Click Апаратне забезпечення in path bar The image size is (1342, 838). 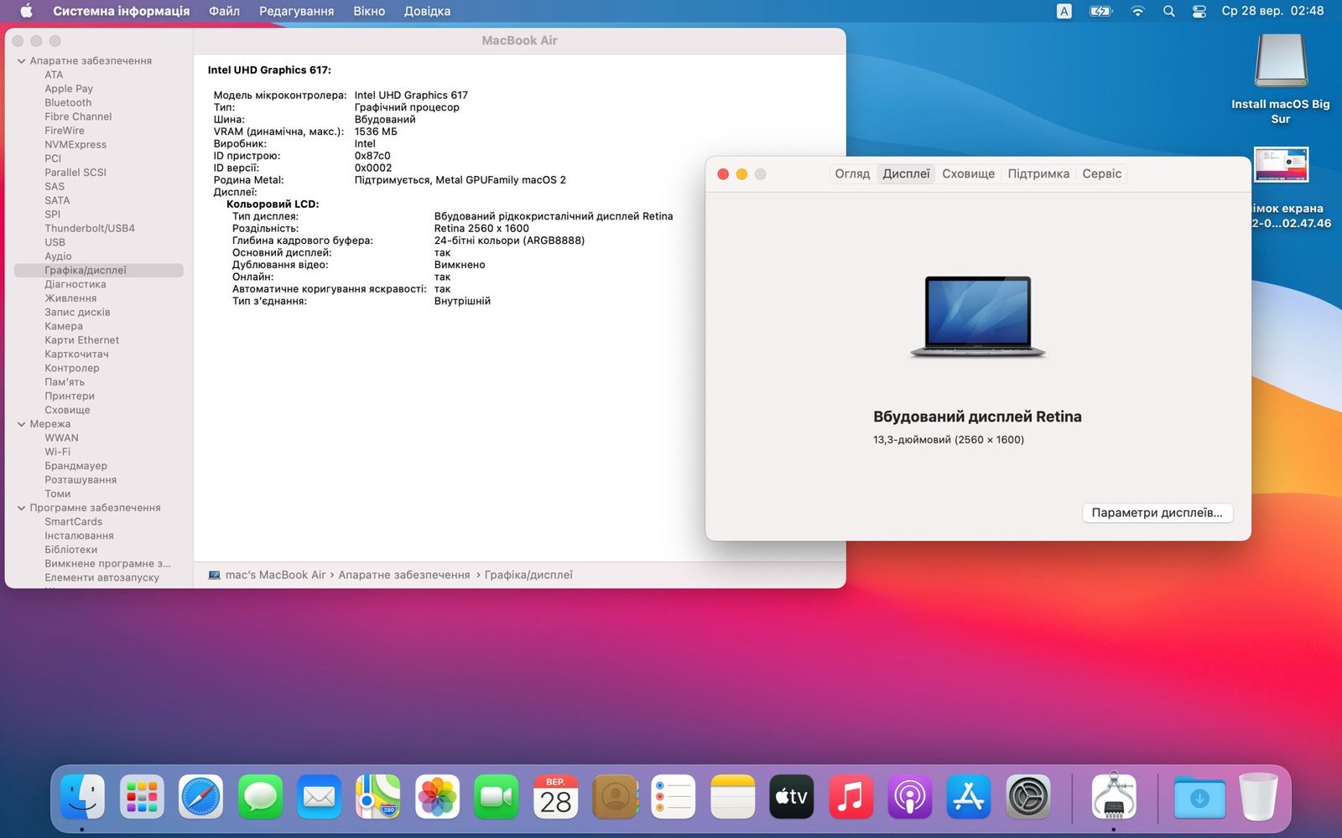tap(403, 575)
